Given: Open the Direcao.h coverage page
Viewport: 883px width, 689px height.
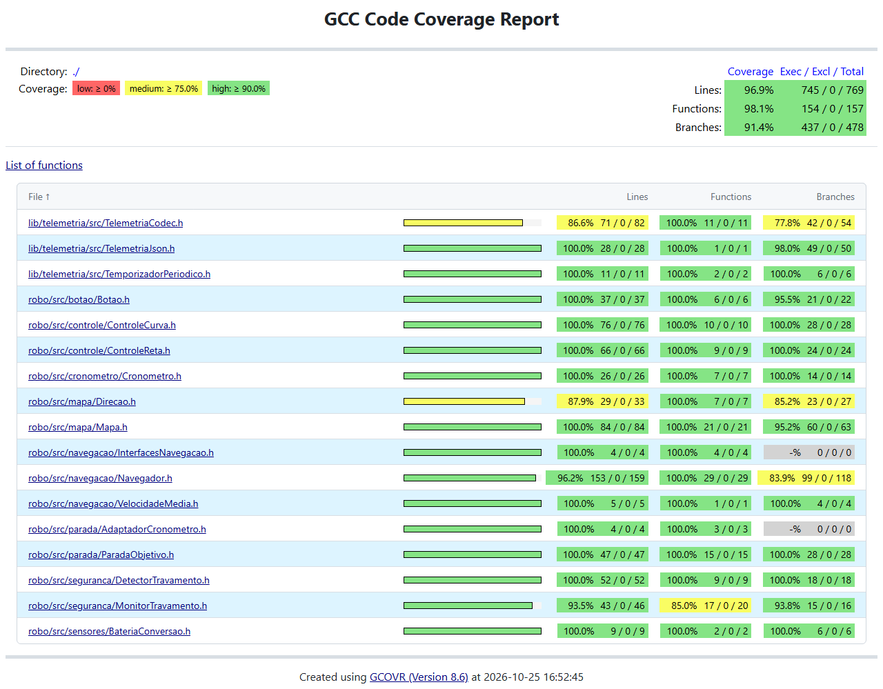Looking at the screenshot, I should click(82, 402).
